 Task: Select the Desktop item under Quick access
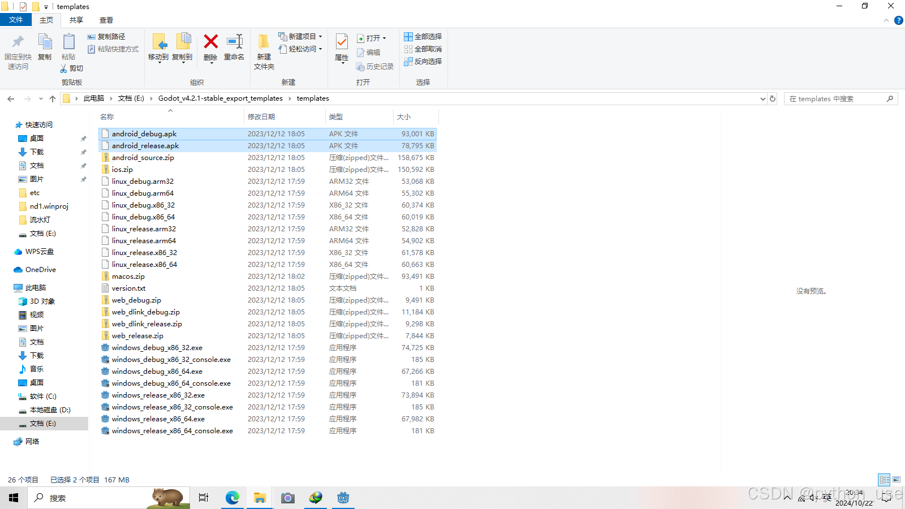click(x=37, y=139)
